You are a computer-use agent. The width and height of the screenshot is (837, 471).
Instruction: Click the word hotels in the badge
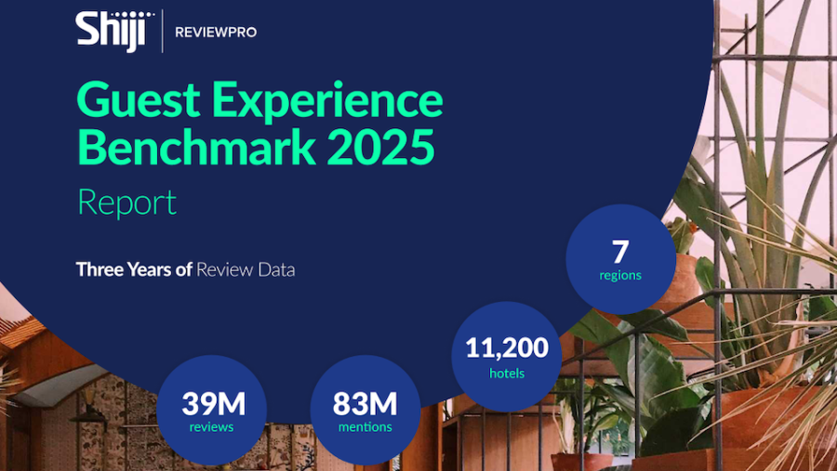tap(507, 373)
